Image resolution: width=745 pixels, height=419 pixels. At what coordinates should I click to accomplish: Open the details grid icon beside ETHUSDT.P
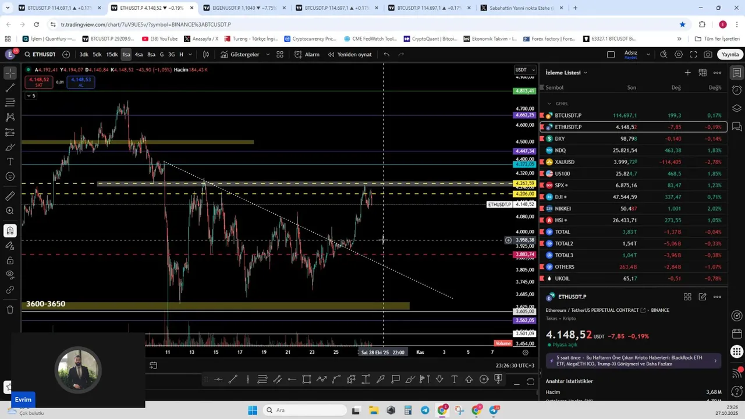pos(687,297)
